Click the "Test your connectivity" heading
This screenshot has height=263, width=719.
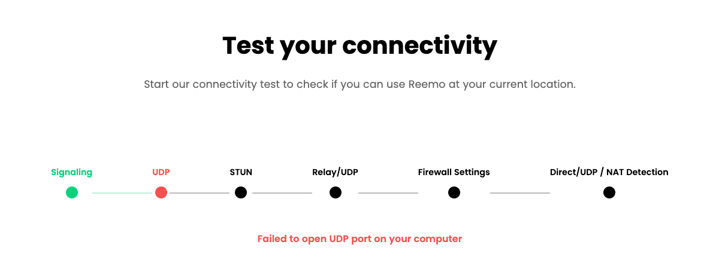click(x=359, y=45)
